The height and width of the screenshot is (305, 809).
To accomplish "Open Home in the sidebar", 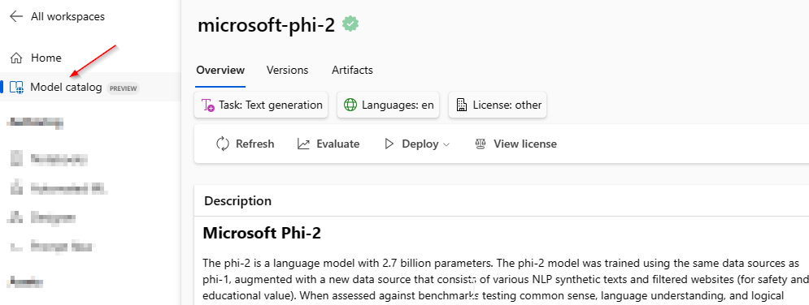I will pyautogui.click(x=46, y=58).
